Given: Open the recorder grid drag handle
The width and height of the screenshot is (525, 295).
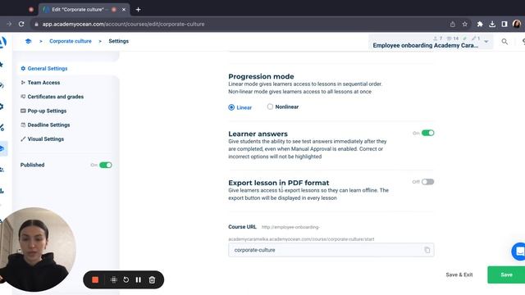Looking at the screenshot, I should click(x=113, y=279).
